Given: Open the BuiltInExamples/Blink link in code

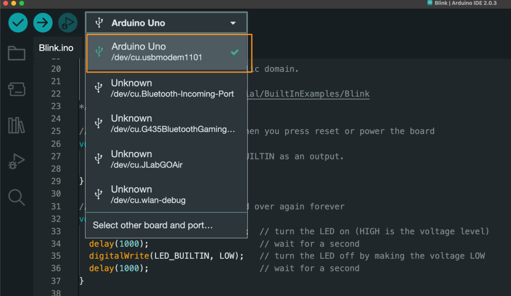Looking at the screenshot, I should [308, 94].
